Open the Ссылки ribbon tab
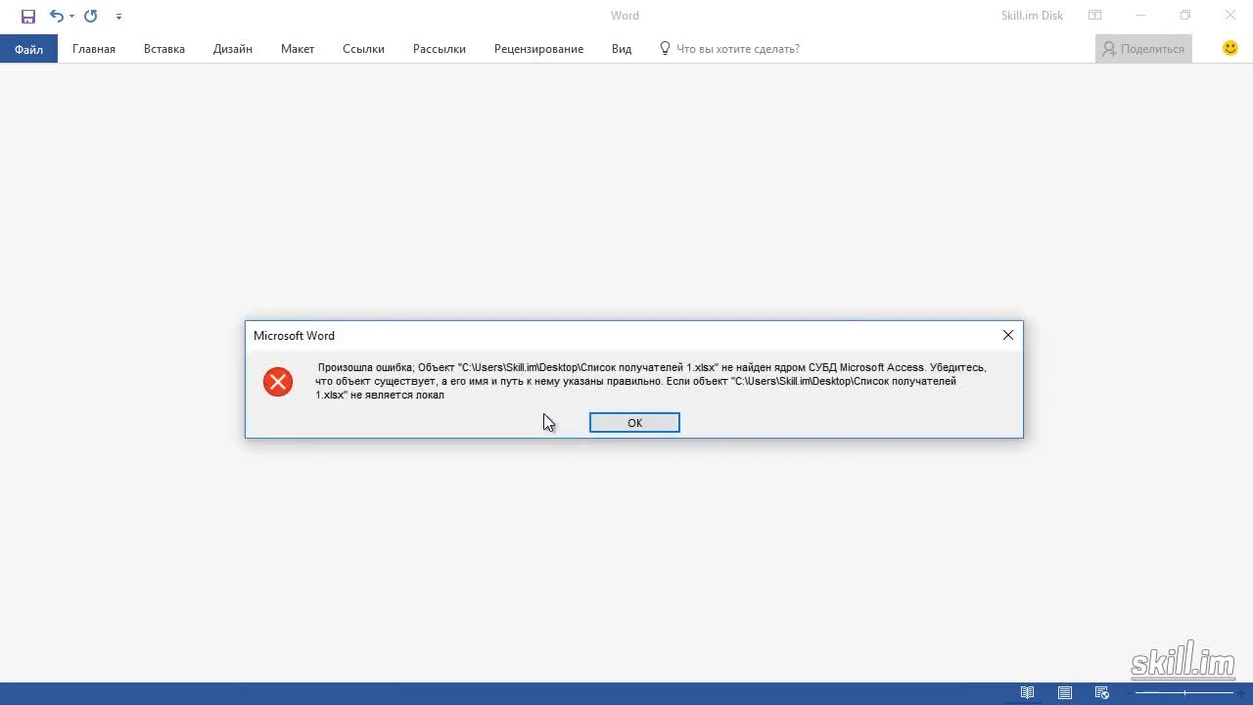Screen dimensions: 1253x705 click(363, 49)
